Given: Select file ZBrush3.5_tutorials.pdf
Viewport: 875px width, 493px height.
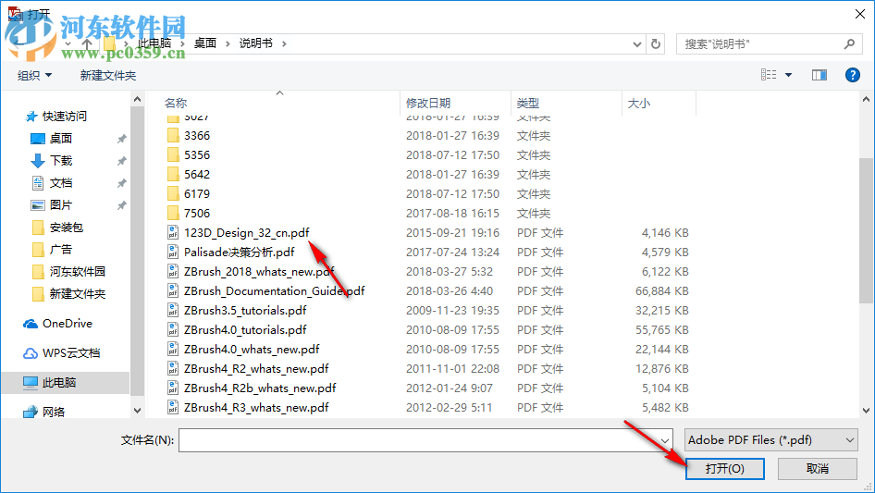Looking at the screenshot, I should point(245,311).
